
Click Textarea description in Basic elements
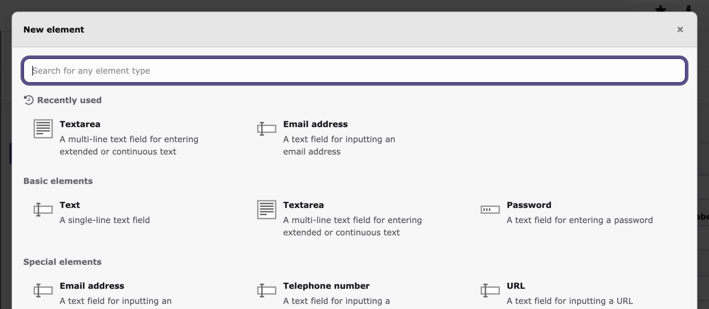352,226
